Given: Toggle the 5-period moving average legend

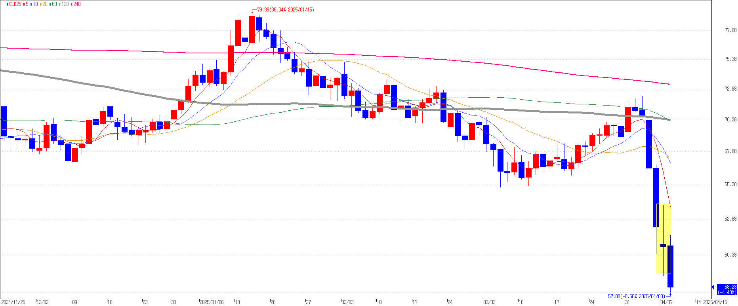Looking at the screenshot, I should pyautogui.click(x=27, y=4).
